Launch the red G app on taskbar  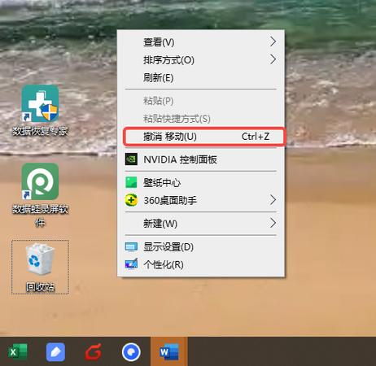click(x=94, y=352)
